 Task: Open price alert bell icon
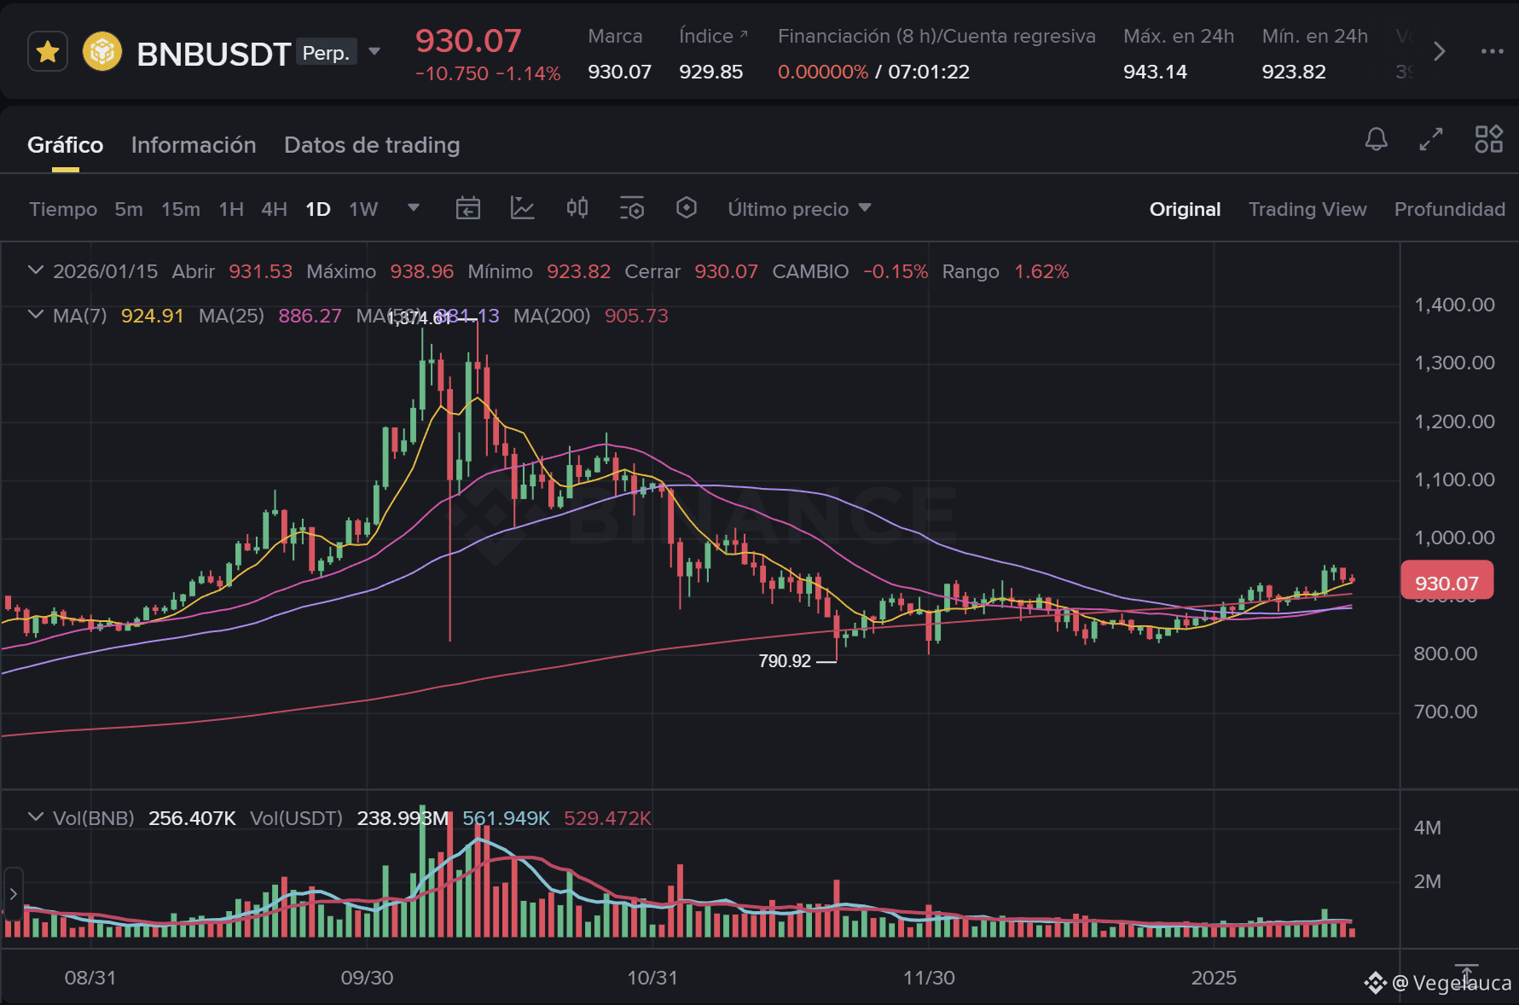tap(1376, 139)
